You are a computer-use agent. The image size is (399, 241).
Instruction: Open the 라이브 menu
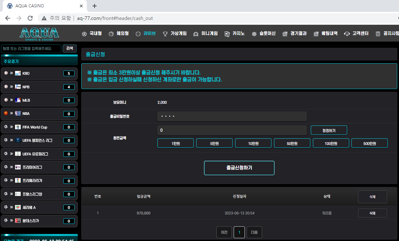point(146,34)
